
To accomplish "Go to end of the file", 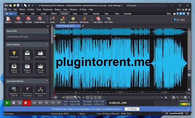I will pos(40,103).
